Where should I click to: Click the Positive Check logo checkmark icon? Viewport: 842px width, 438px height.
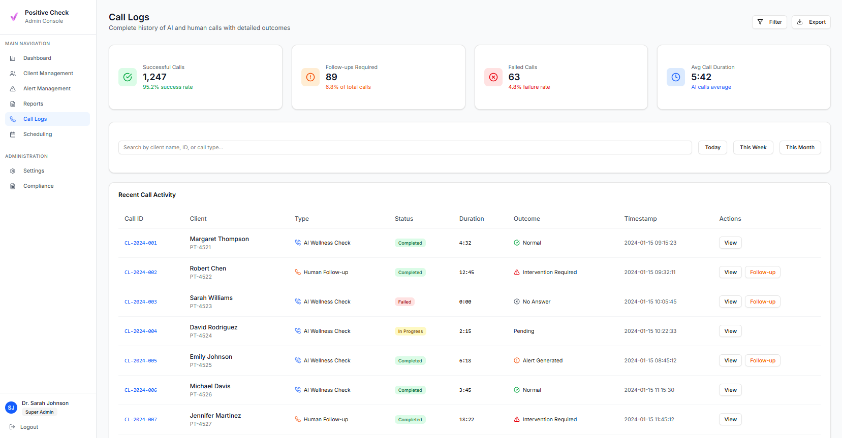point(14,17)
